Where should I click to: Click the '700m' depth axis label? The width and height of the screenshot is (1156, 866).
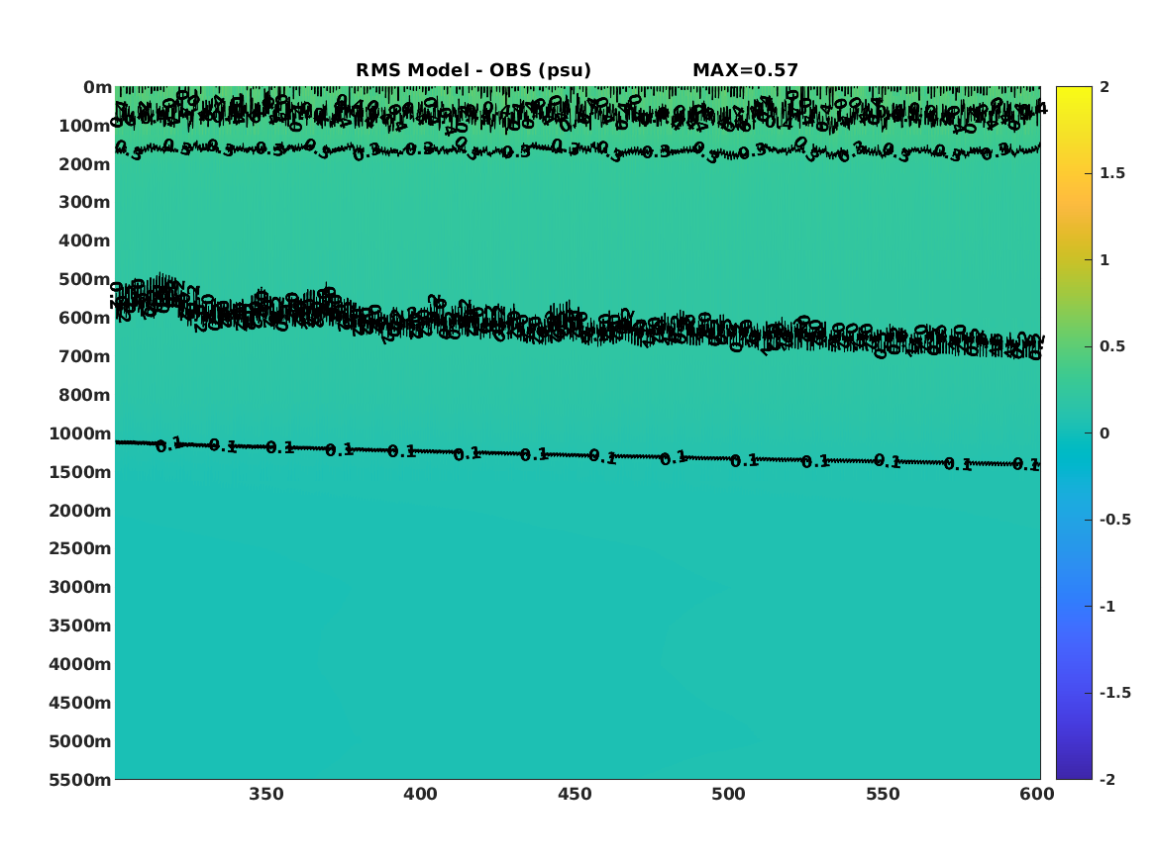point(85,356)
